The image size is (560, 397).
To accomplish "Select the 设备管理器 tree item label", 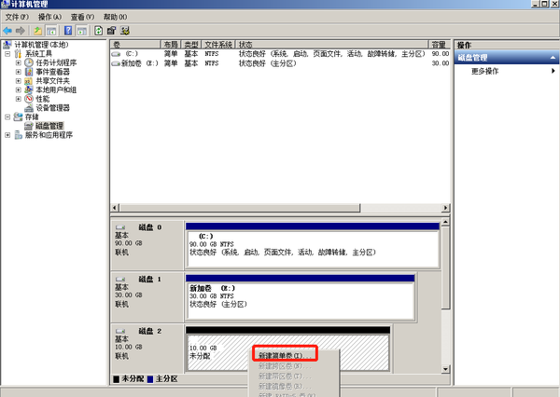I will coord(52,108).
